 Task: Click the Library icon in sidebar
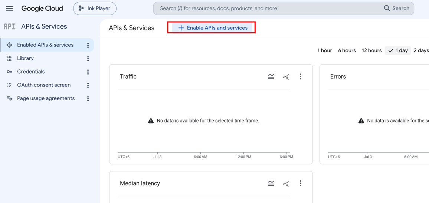coord(9,58)
